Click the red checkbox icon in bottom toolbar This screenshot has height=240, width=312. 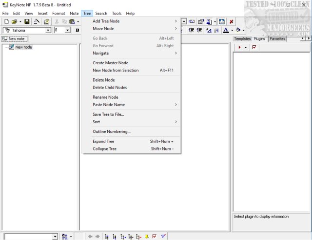(x=155, y=237)
